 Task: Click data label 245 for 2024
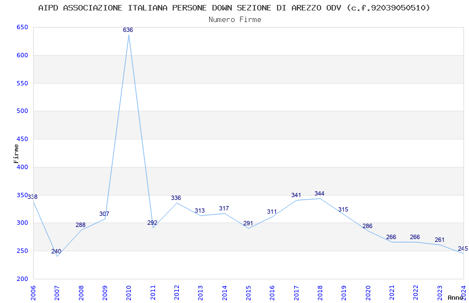click(x=463, y=248)
